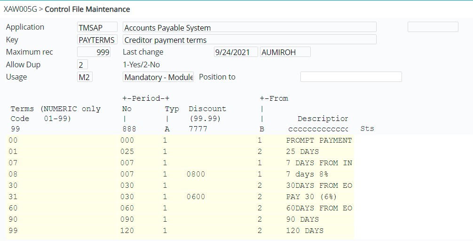Viewport: 473px width, 241px height.
Task: Select the Accounts Payable System description field
Action: click(x=249, y=27)
